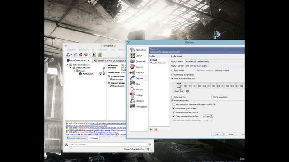Screen dimensions: 289x162
Task: Open connect toolbar button dropdown arrow
Action: coord(71,55)
